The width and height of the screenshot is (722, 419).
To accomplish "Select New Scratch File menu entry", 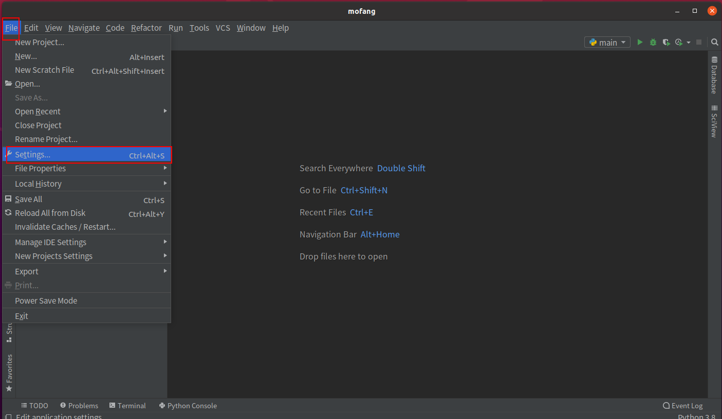I will (86, 70).
